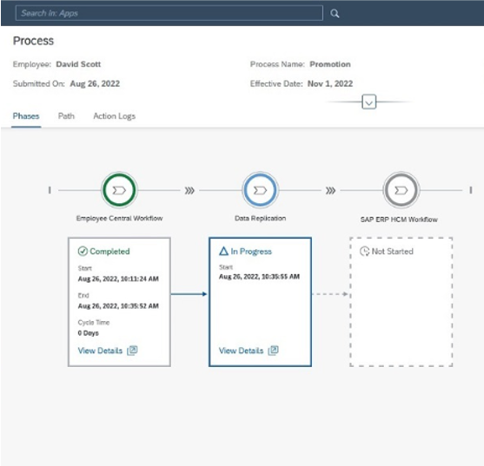Select the green Employee Central Workflow node
The height and width of the screenshot is (466, 484).
119,190
